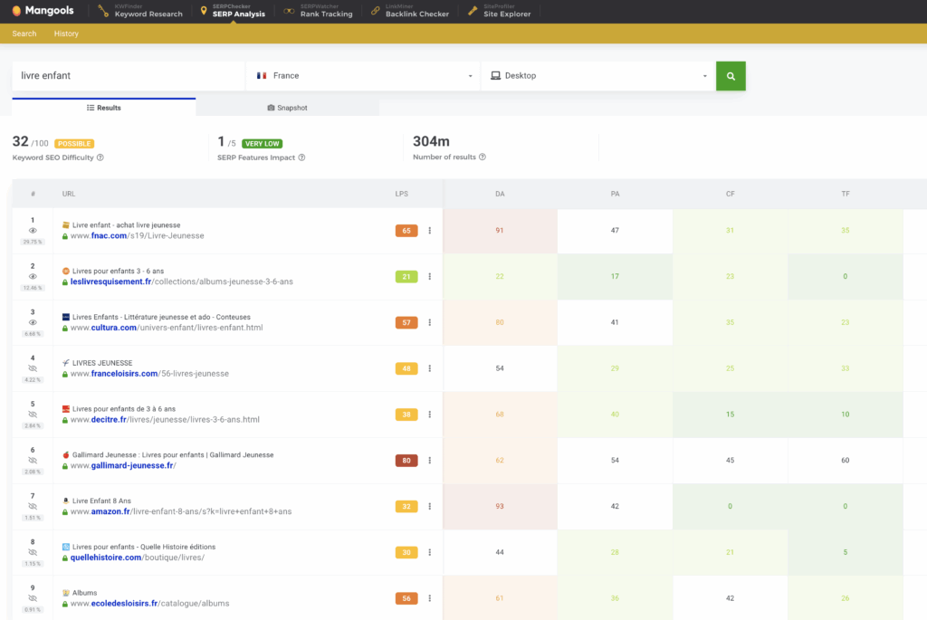Click the Keyword SEO Difficulty help icon
The height and width of the screenshot is (620, 927).
[x=100, y=157]
